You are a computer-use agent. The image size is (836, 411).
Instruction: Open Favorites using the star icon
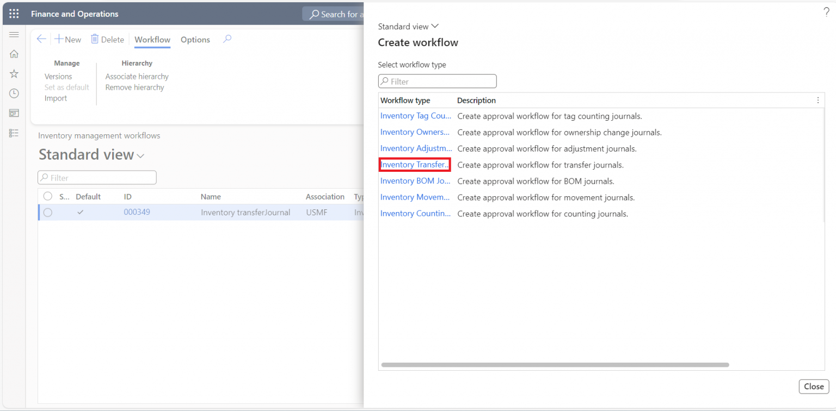pyautogui.click(x=14, y=73)
